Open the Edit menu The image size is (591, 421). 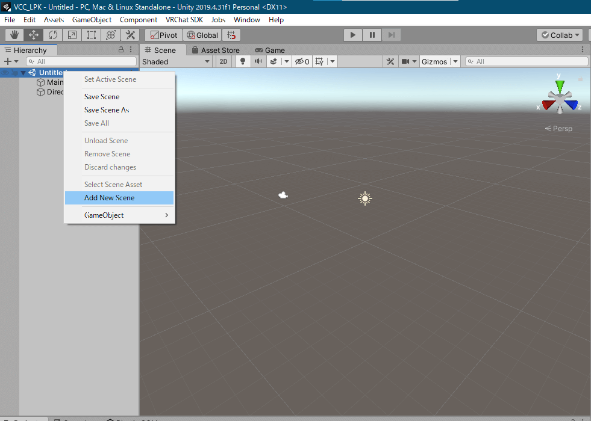click(30, 20)
